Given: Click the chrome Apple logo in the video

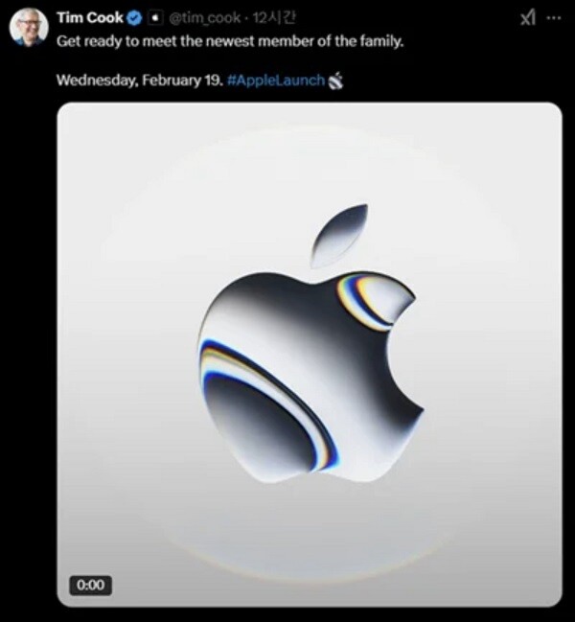Looking at the screenshot, I should point(310,343).
